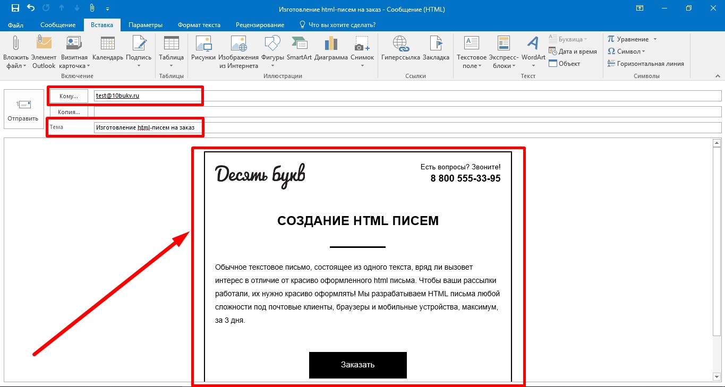This screenshot has height=387, width=725.
Task: Insert a Таблица from the ribbon
Action: pyautogui.click(x=171, y=51)
